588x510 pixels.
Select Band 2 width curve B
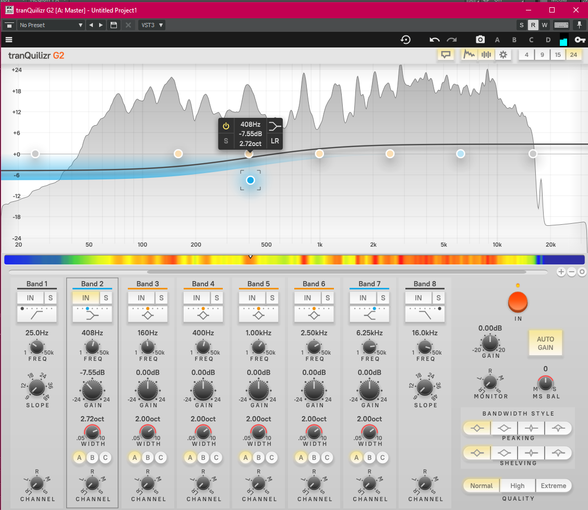tap(92, 457)
